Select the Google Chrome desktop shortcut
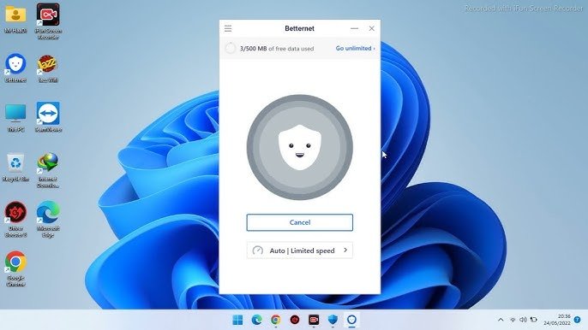The width and height of the screenshot is (588, 330). click(x=15, y=268)
